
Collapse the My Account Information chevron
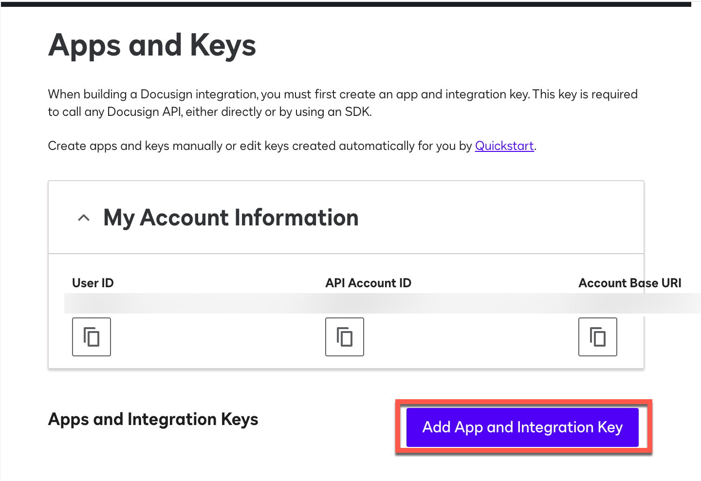(84, 218)
